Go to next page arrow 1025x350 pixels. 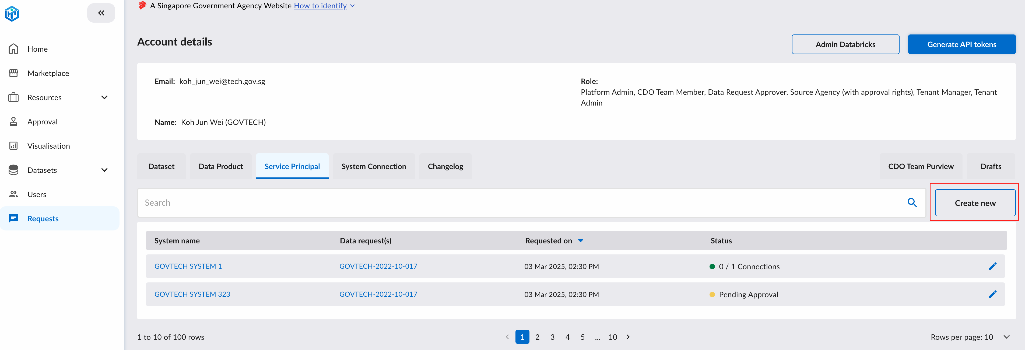[x=628, y=337]
